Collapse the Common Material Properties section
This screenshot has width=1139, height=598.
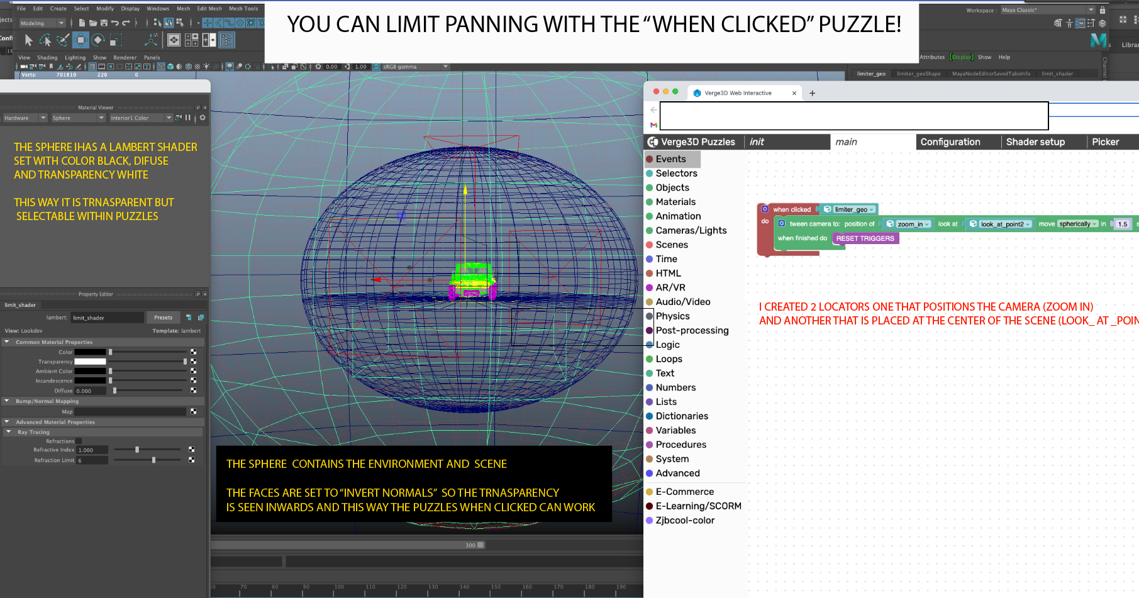pyautogui.click(x=6, y=342)
